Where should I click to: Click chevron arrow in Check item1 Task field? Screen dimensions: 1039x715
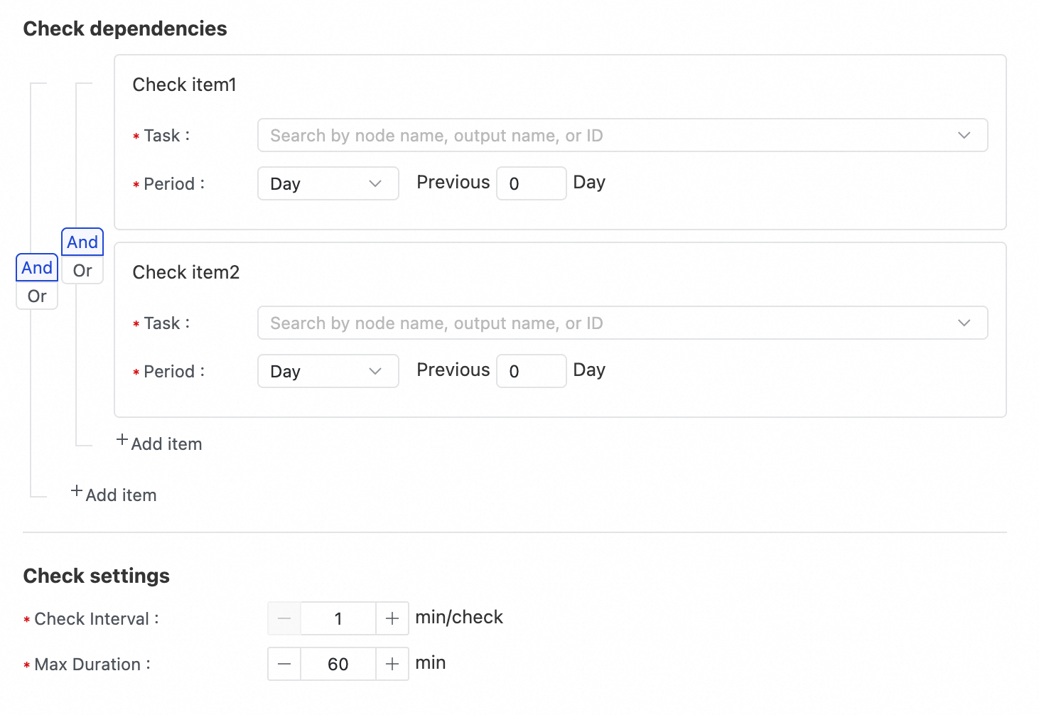(964, 136)
